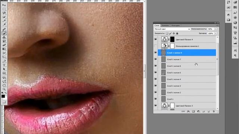Select the white mask of Цветовой баланс 3

click(172, 106)
